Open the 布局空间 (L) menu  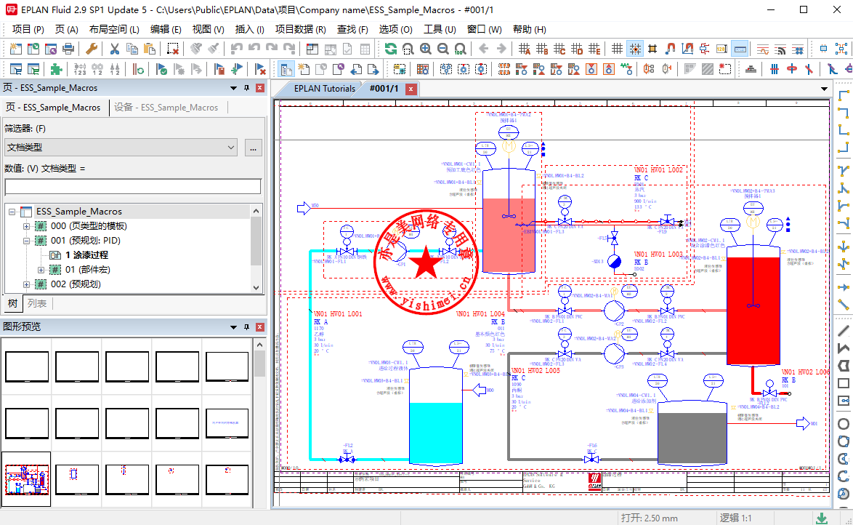[114, 29]
